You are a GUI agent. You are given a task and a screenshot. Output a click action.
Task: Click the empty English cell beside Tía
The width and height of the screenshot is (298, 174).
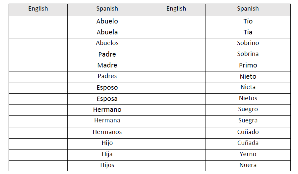[x=176, y=32]
